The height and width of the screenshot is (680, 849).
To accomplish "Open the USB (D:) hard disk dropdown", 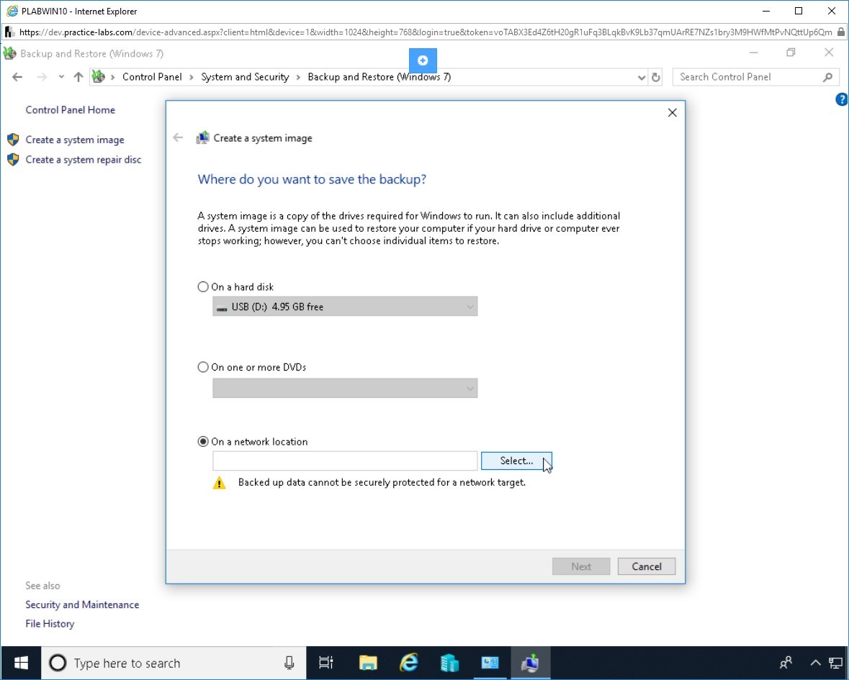I will tap(345, 307).
